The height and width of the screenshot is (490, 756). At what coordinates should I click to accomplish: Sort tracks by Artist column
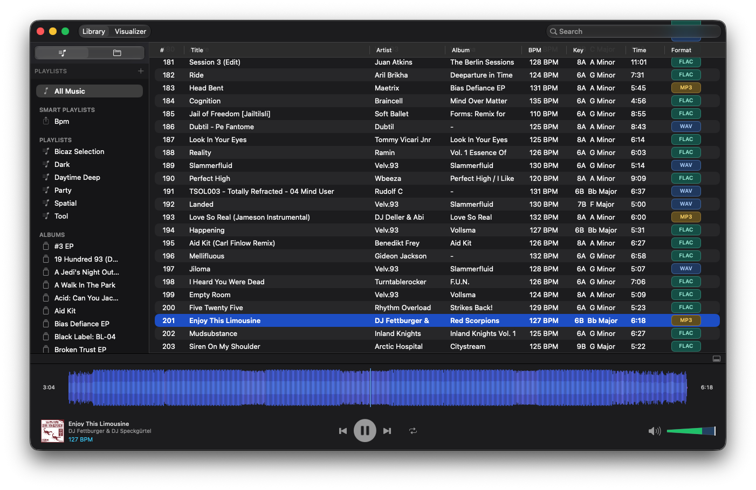click(x=384, y=50)
